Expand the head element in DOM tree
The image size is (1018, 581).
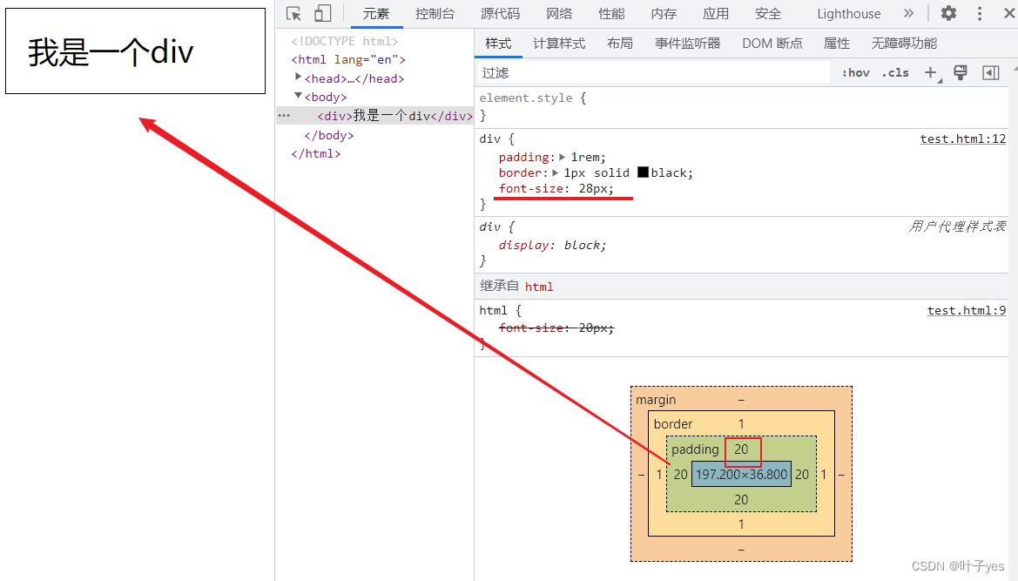coord(299,78)
